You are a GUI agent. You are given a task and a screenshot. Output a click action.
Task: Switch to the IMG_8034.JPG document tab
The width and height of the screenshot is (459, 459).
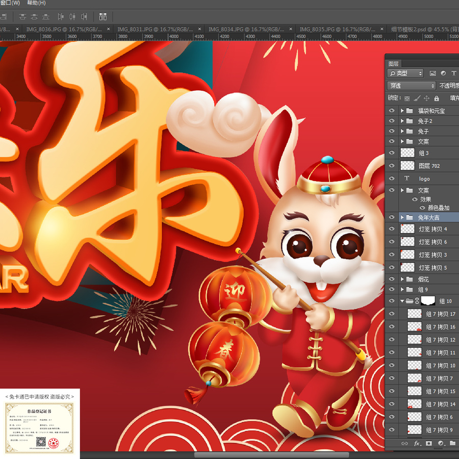(x=246, y=29)
